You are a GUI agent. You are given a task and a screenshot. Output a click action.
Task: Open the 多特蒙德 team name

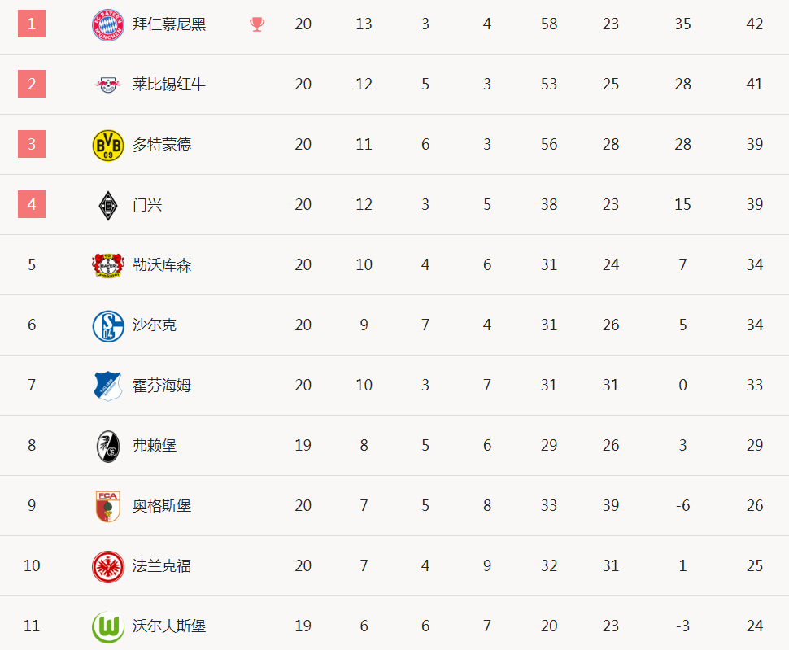pos(162,145)
